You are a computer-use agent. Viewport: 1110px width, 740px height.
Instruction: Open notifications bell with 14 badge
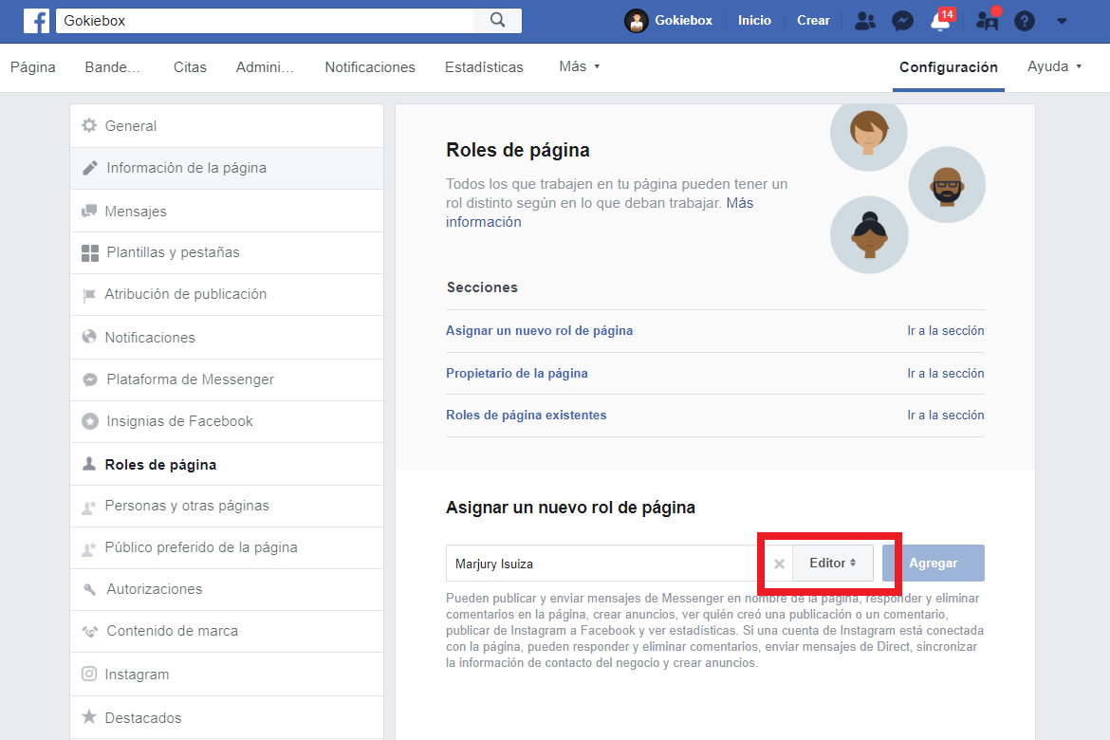tap(941, 21)
